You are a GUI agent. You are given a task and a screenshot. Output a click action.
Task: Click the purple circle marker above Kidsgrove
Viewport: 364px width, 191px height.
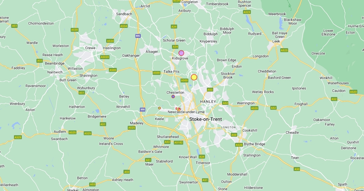[181, 53]
